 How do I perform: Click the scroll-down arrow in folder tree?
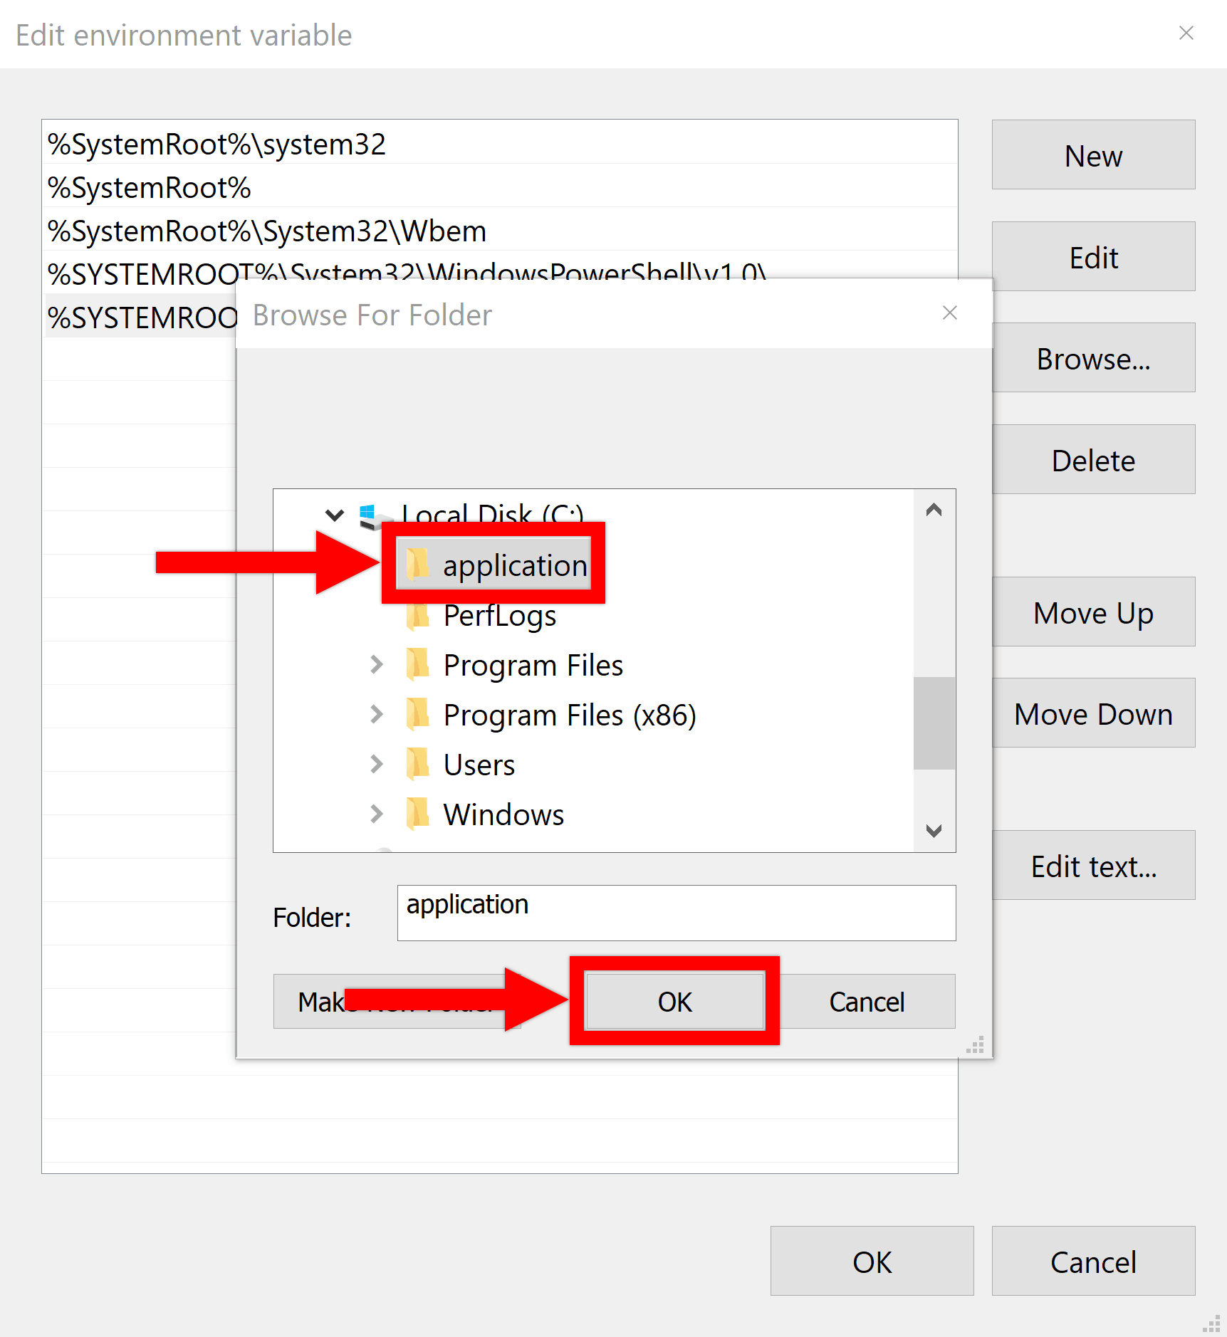point(933,830)
